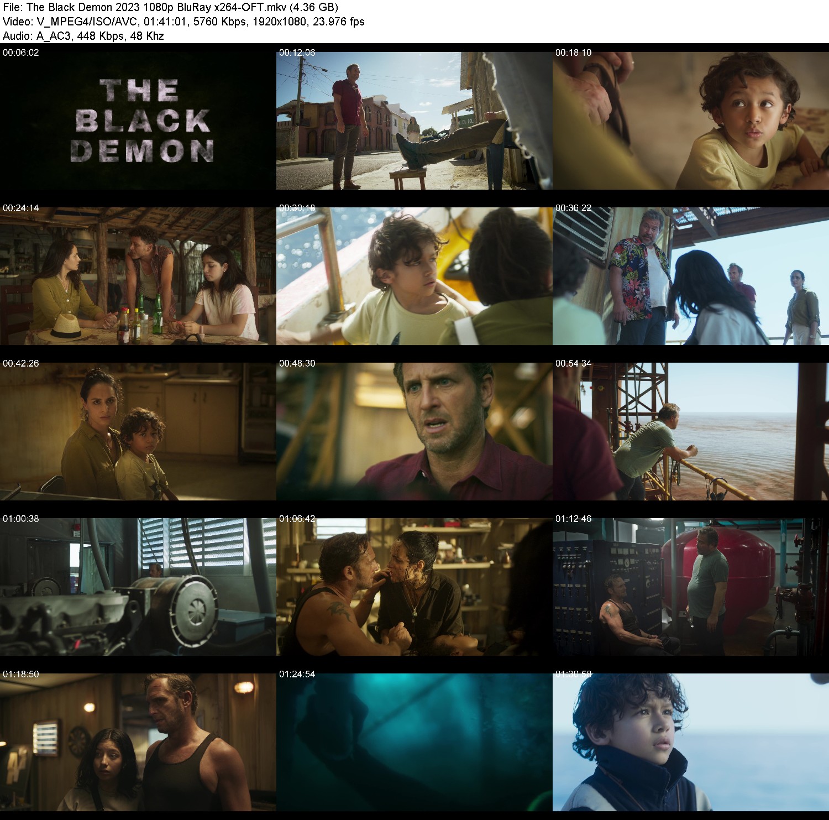Open the 01:06:42 workshop scene frame
829x820 pixels.
click(414, 587)
